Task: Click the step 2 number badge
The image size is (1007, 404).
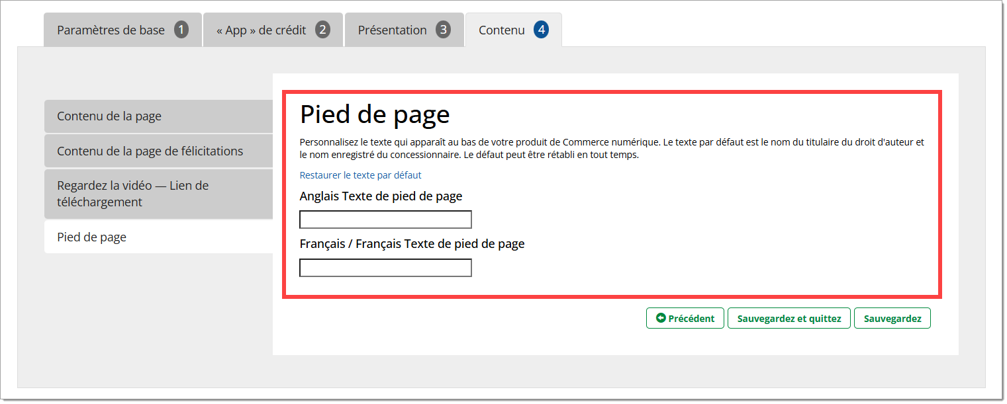Action: pyautogui.click(x=322, y=30)
